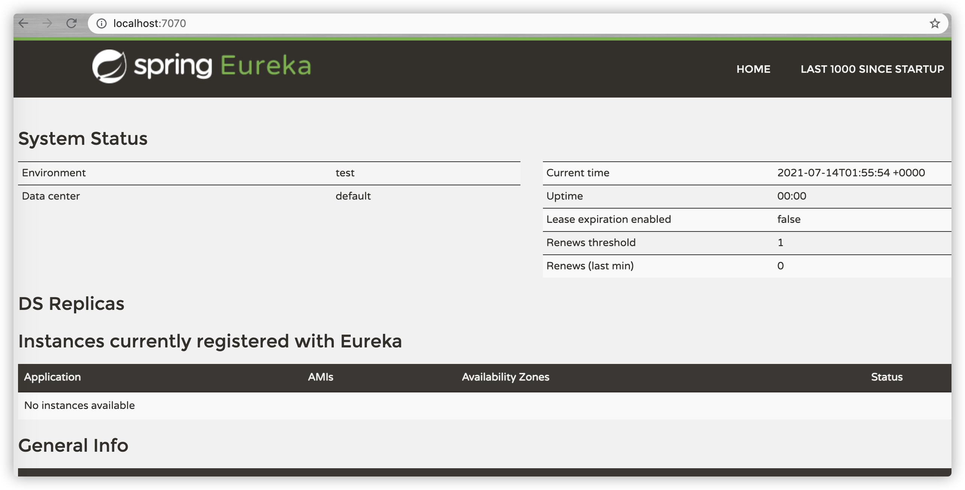The width and height of the screenshot is (965, 490).
Task: Click the localhost:7070 address field
Action: coord(149,24)
